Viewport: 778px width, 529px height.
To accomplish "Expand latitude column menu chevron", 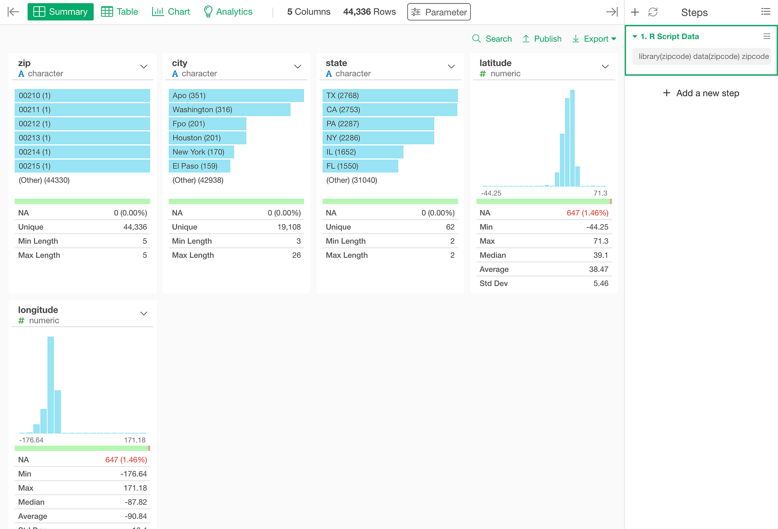I will tap(605, 67).
